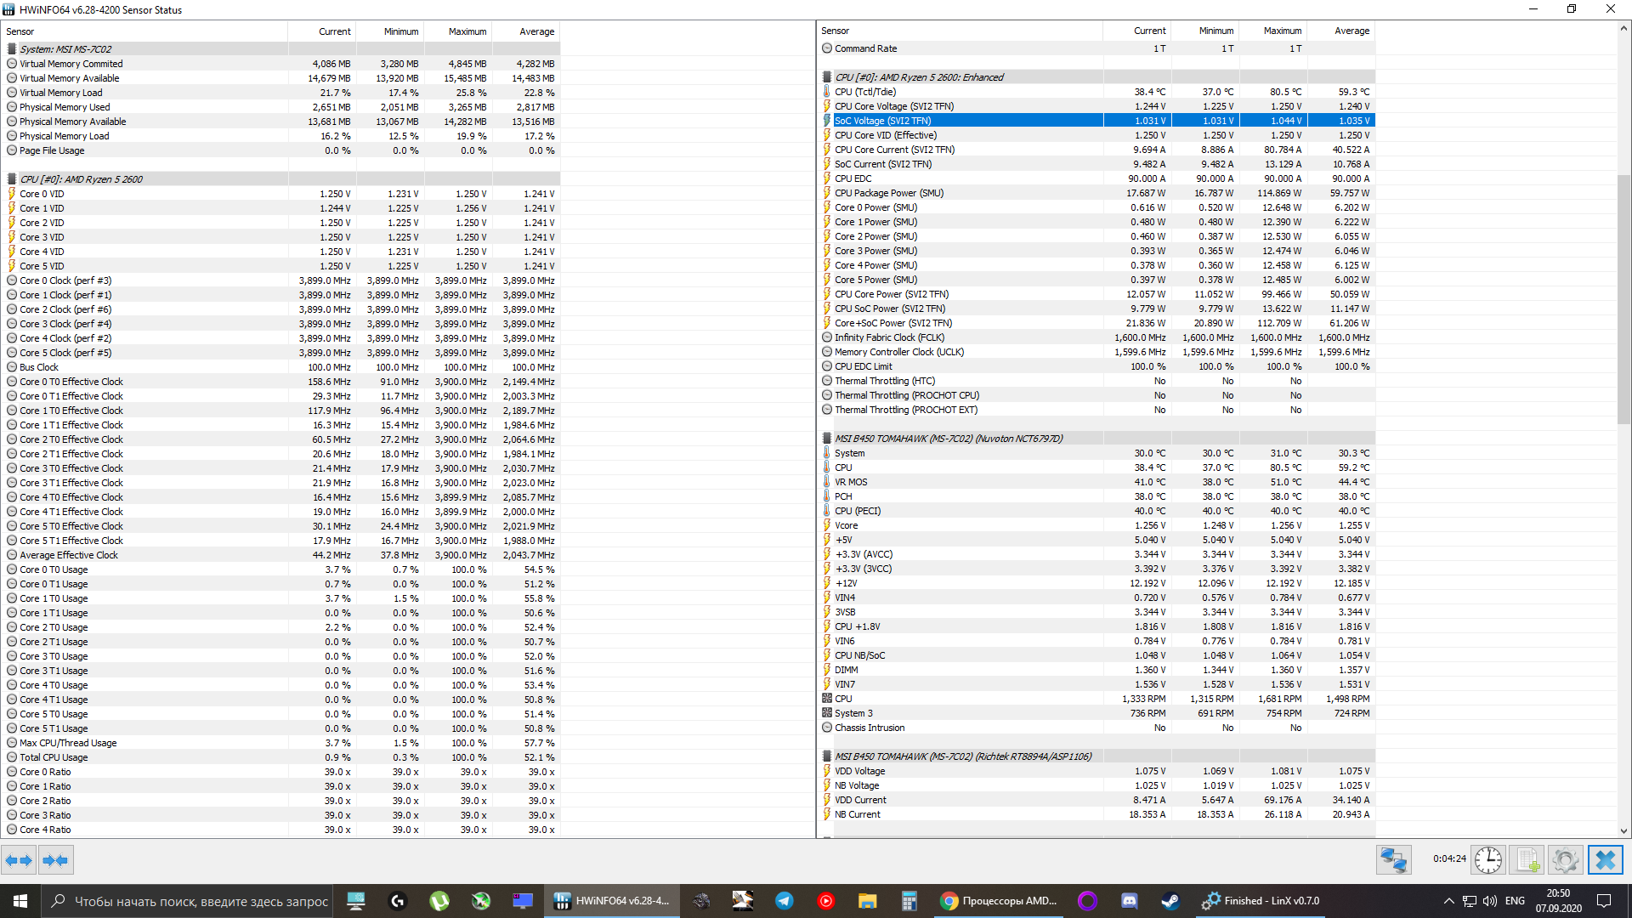This screenshot has width=1632, height=918.
Task: Click the shrink columns arrows button
Action: 55,860
